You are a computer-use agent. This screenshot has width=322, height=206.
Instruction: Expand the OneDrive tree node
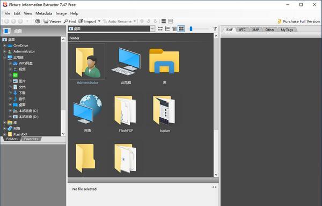pyautogui.click(x=5, y=45)
